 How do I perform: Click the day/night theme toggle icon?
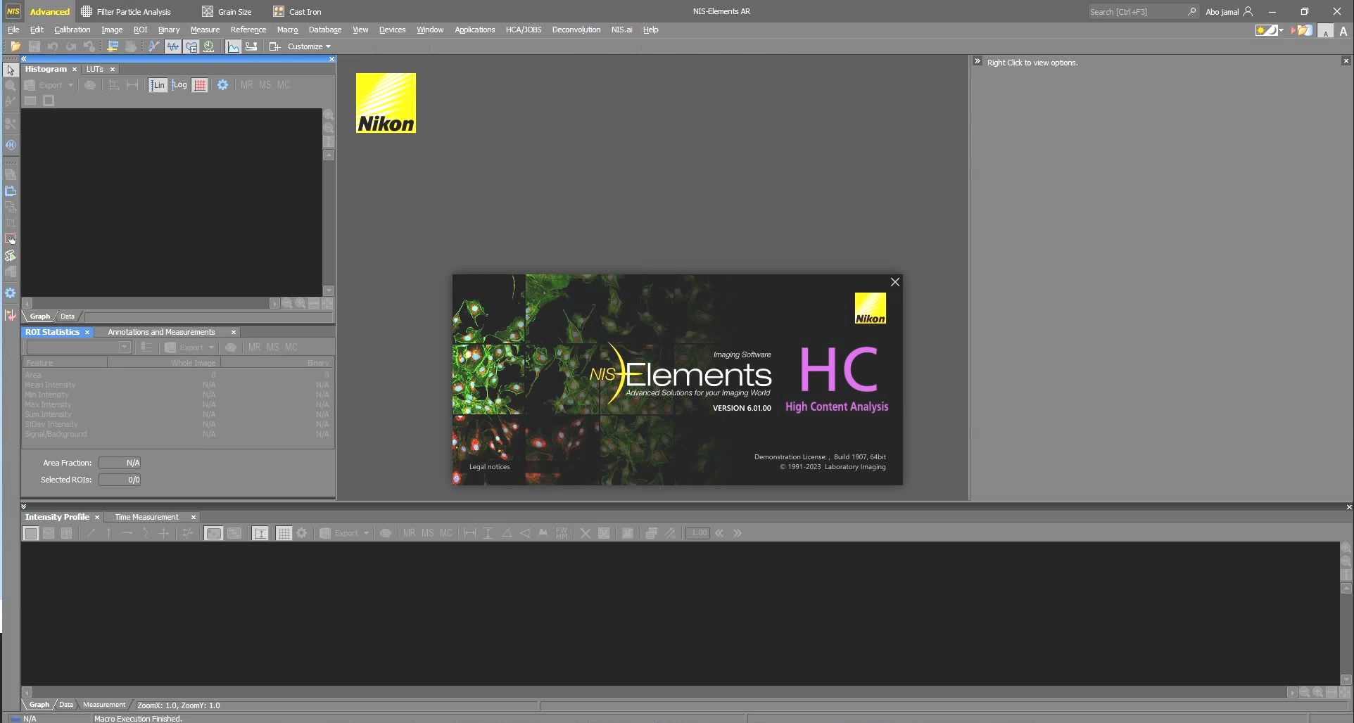1266,30
